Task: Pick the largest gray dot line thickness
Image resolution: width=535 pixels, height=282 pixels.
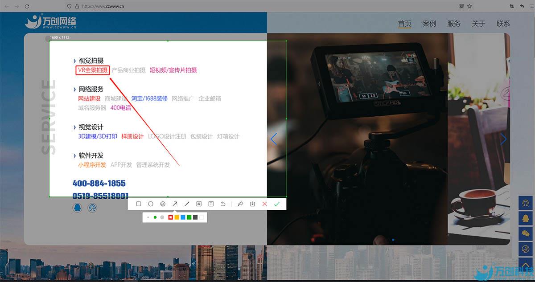Action: pos(162,217)
